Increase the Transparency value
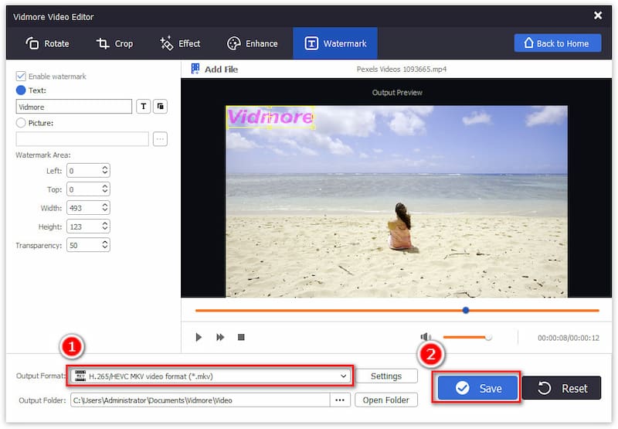 [105, 242]
